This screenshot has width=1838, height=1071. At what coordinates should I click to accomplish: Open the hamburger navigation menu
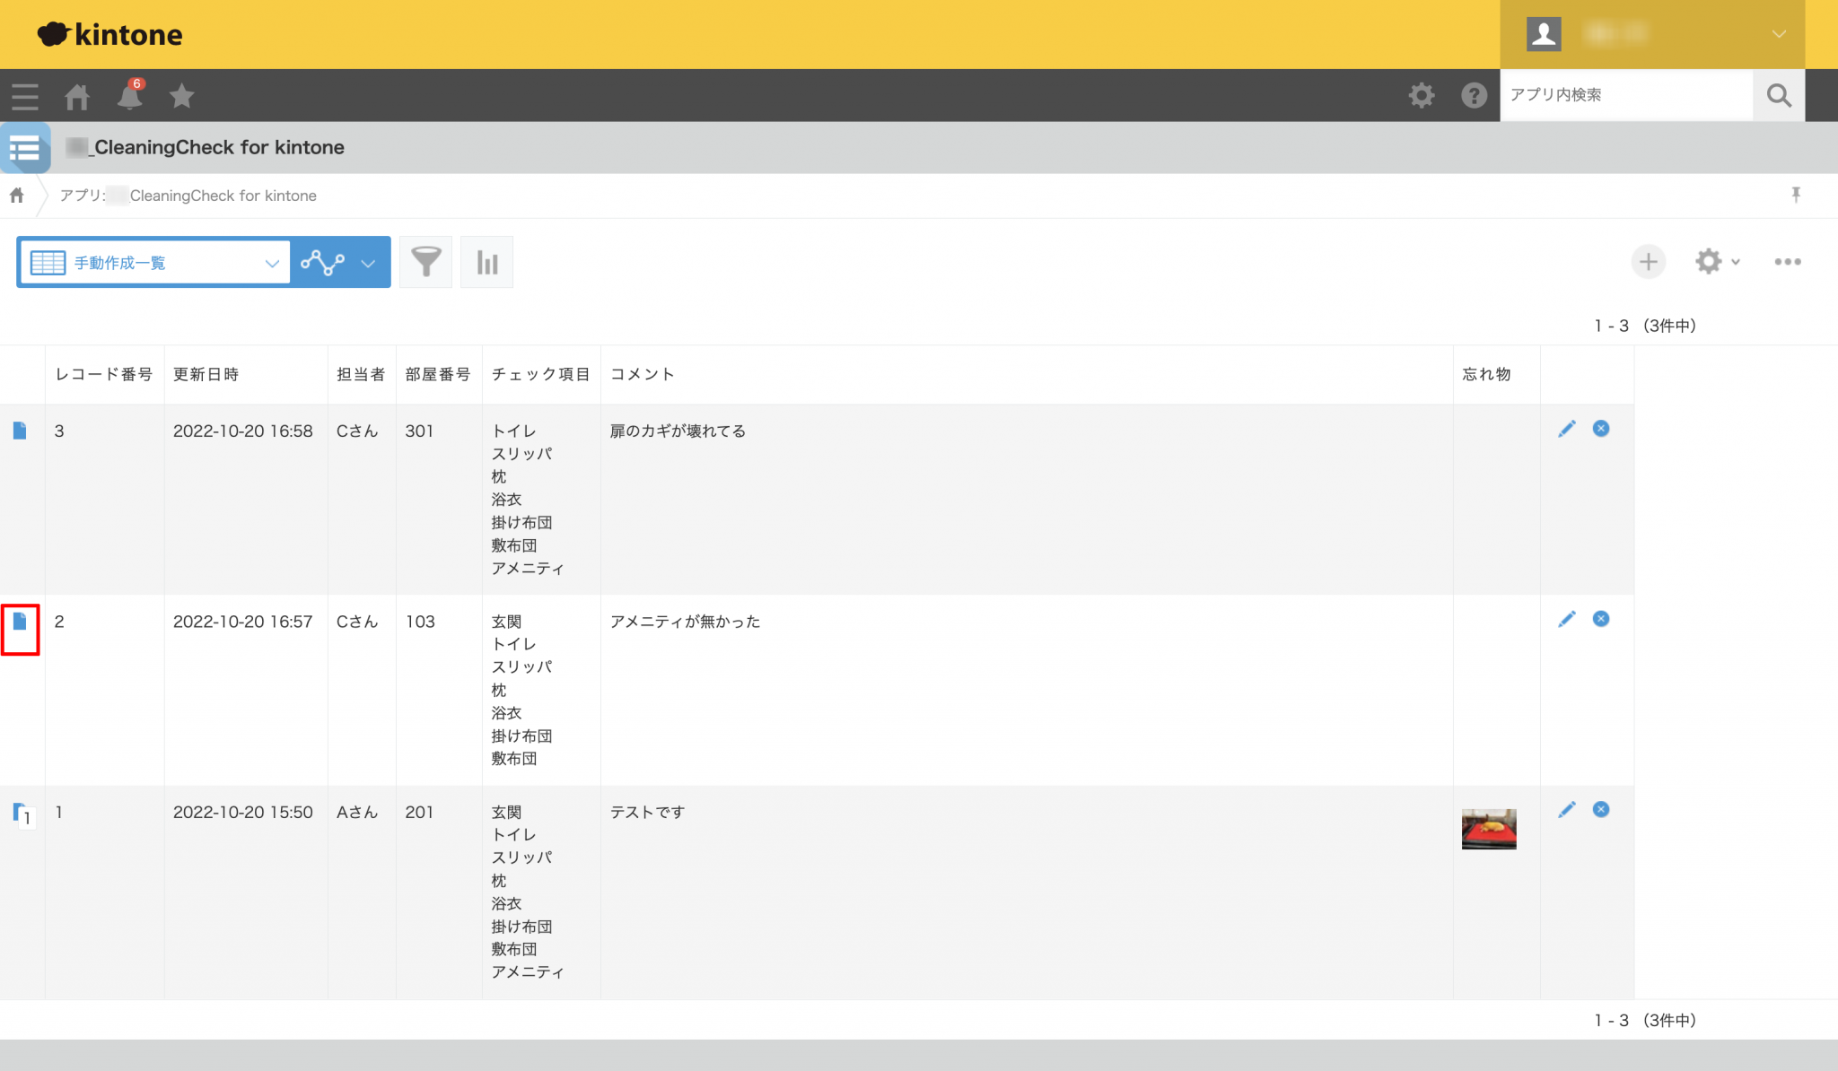click(24, 95)
